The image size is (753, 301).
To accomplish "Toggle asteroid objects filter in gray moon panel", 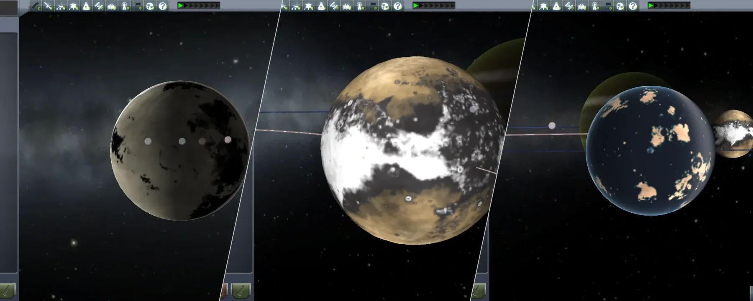I will 150,6.
